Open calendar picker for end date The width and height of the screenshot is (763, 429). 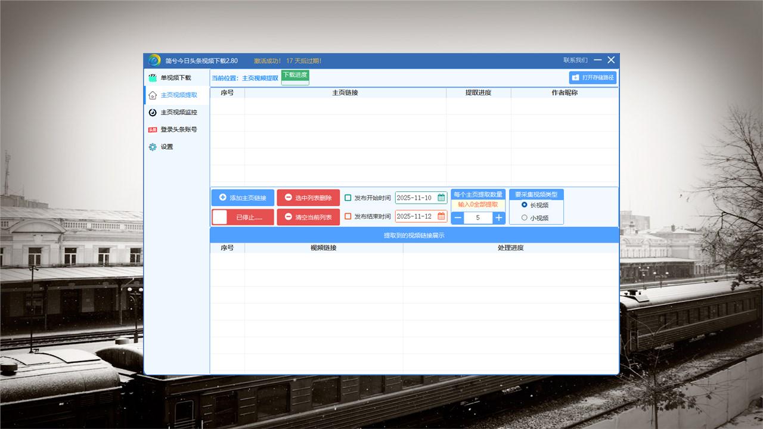pyautogui.click(x=441, y=216)
